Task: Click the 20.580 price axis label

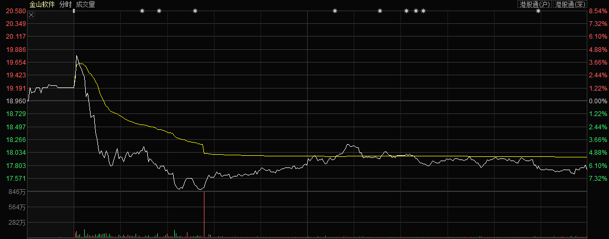Action: [16, 11]
